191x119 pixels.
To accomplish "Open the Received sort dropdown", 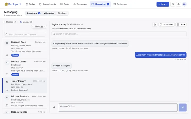I will 39,27.
